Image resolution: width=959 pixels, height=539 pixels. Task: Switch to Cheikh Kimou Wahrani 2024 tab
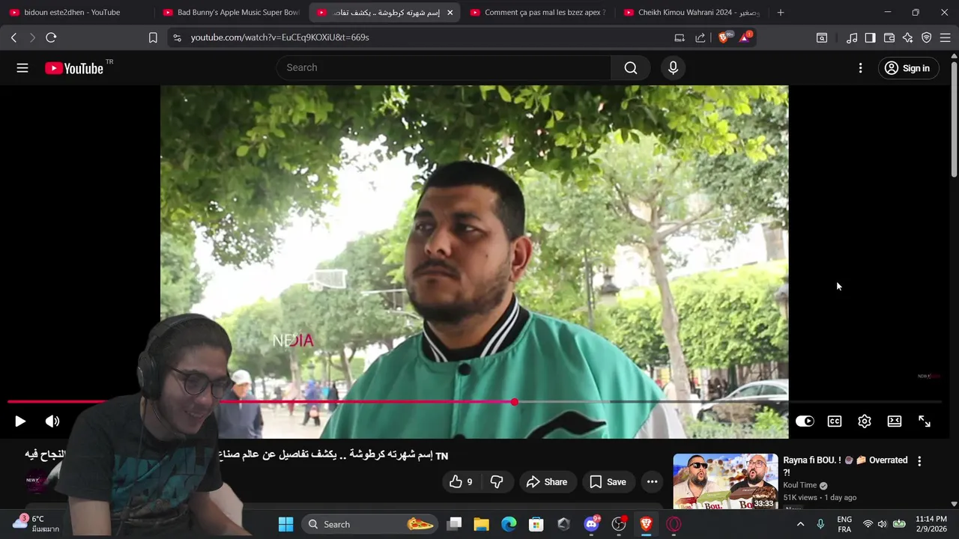tap(691, 13)
